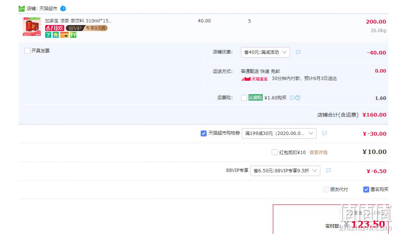This screenshot has width=395, height=234.
Task: Click the note icon beside 88VIP dropdown
Action: pyautogui.click(x=328, y=170)
